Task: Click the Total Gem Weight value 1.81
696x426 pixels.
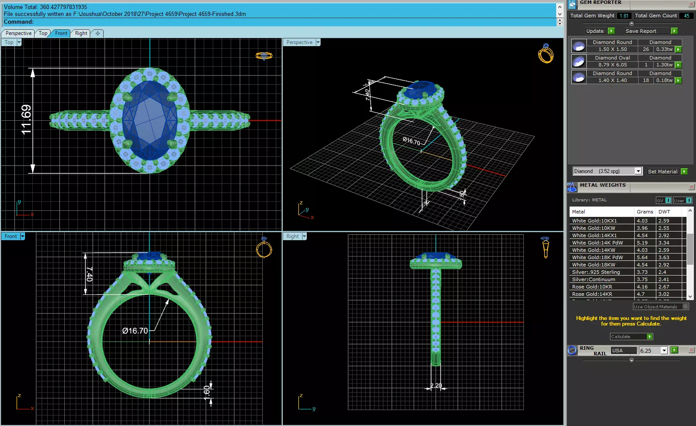Action: coord(624,16)
